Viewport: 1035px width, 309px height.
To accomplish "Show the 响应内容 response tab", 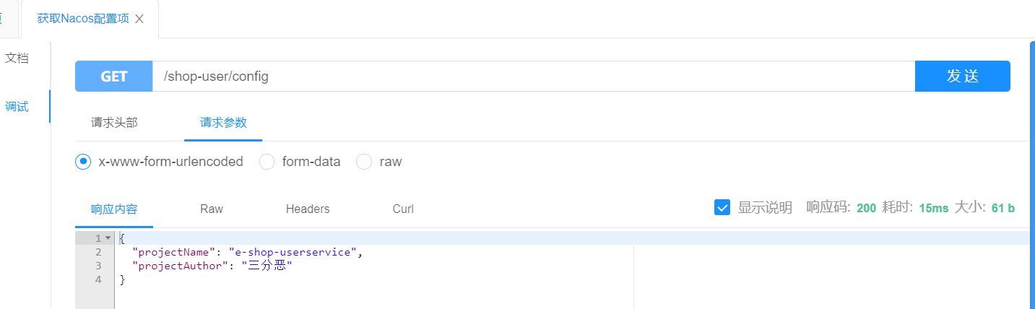I will [x=114, y=209].
